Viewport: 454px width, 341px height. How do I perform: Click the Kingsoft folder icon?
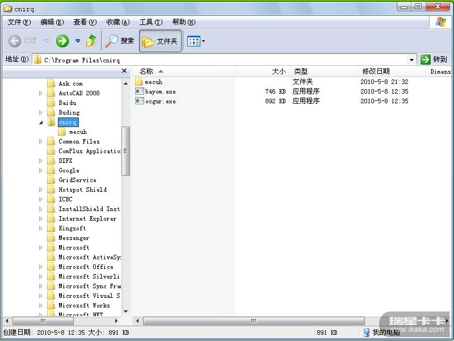point(51,228)
